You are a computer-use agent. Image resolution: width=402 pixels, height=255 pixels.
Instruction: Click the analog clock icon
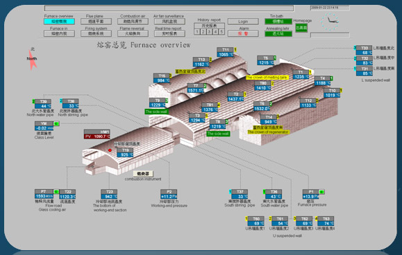click(x=330, y=21)
